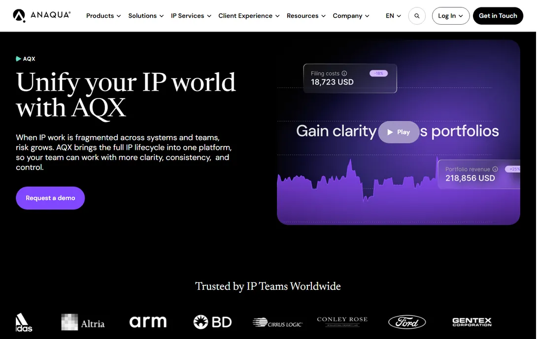Click the arm logo
The height and width of the screenshot is (339, 542).
[x=148, y=322]
